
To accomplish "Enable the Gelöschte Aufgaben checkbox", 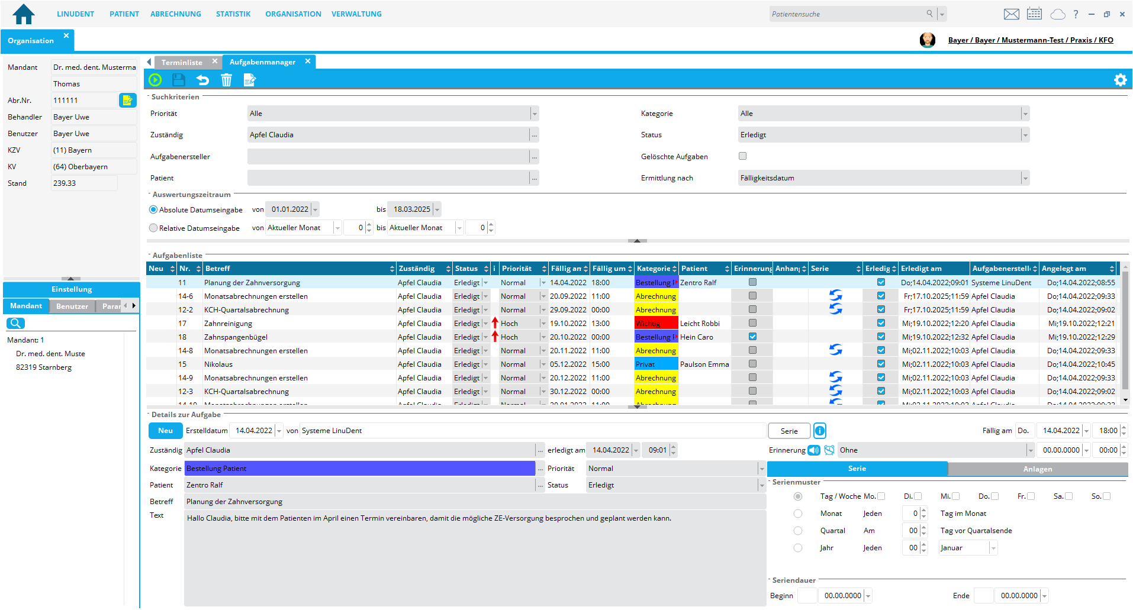I will coord(742,156).
